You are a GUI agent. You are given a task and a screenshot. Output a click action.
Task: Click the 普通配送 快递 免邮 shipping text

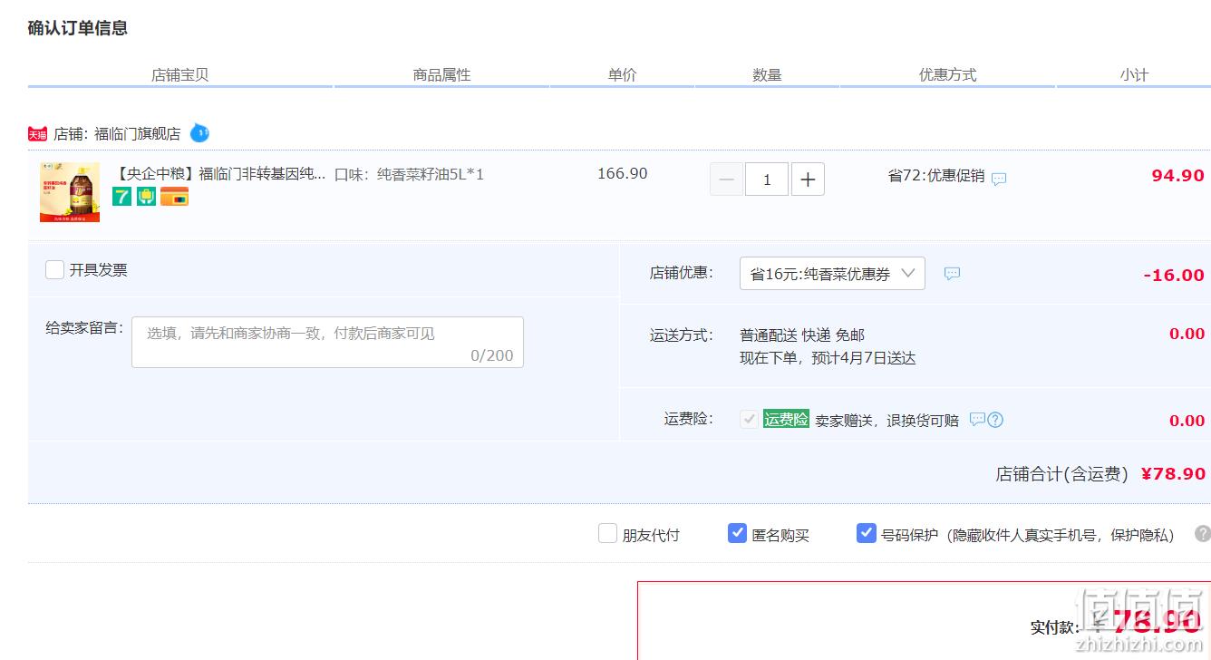[802, 335]
